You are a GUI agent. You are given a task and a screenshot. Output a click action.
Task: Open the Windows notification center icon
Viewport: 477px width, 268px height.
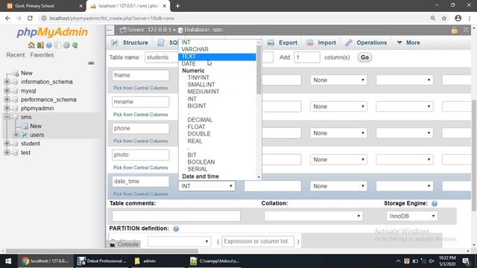(466, 261)
